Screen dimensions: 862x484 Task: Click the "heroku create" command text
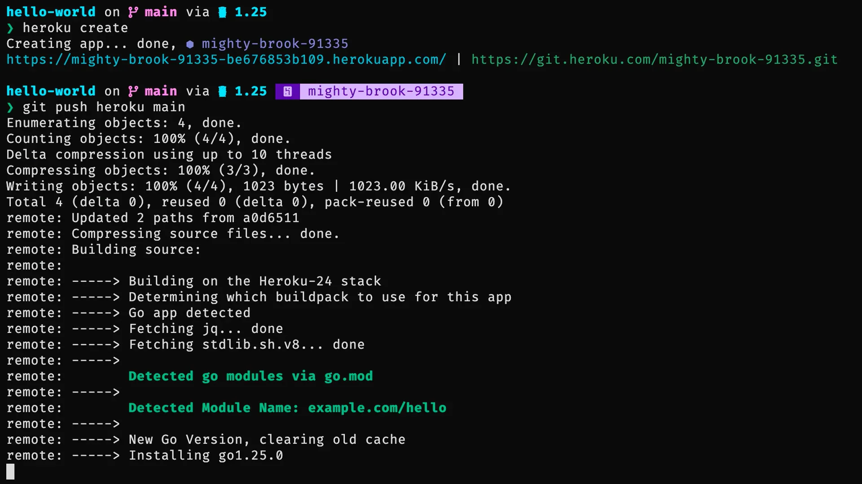click(x=75, y=28)
